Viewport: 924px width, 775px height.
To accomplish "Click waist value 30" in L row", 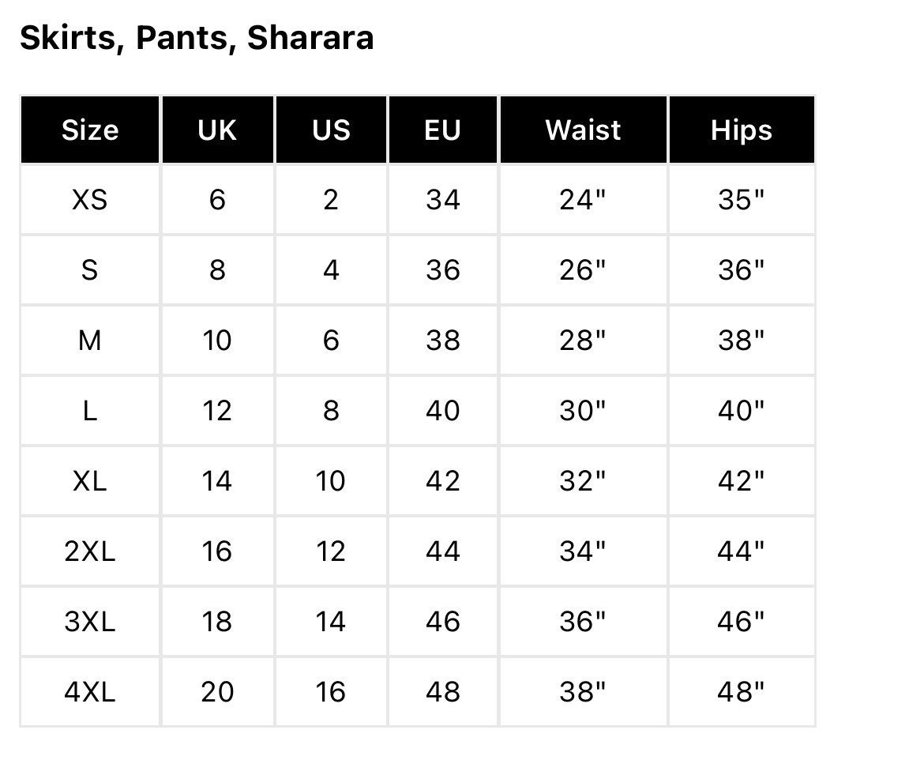I will [583, 411].
